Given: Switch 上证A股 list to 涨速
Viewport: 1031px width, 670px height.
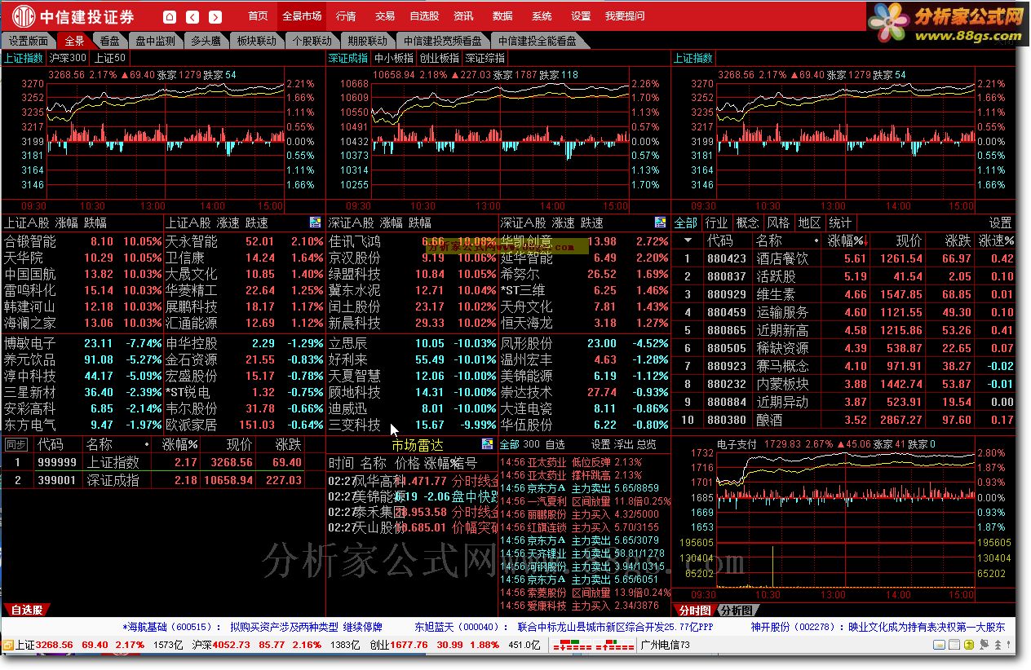Looking at the screenshot, I should (x=228, y=223).
